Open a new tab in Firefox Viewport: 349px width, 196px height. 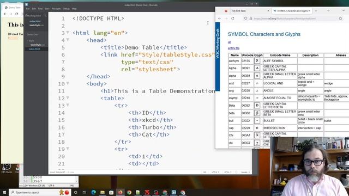point(316,11)
